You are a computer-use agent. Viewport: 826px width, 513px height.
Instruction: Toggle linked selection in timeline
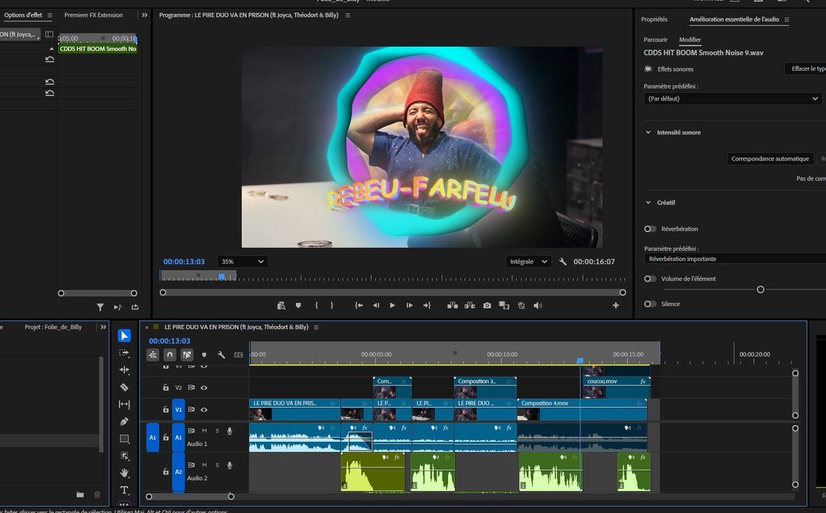(187, 355)
